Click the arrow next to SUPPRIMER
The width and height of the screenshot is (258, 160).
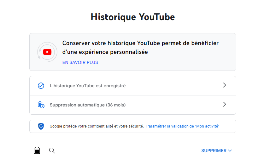230,151
